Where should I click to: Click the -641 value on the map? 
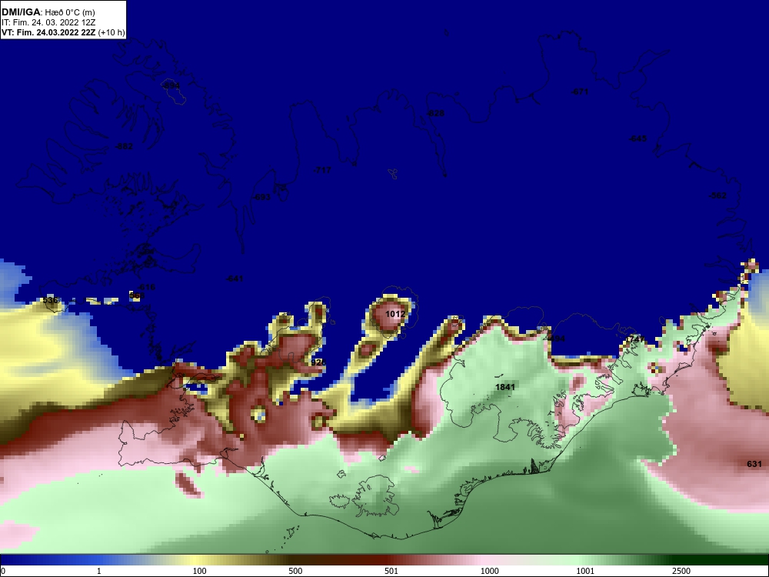(x=235, y=278)
